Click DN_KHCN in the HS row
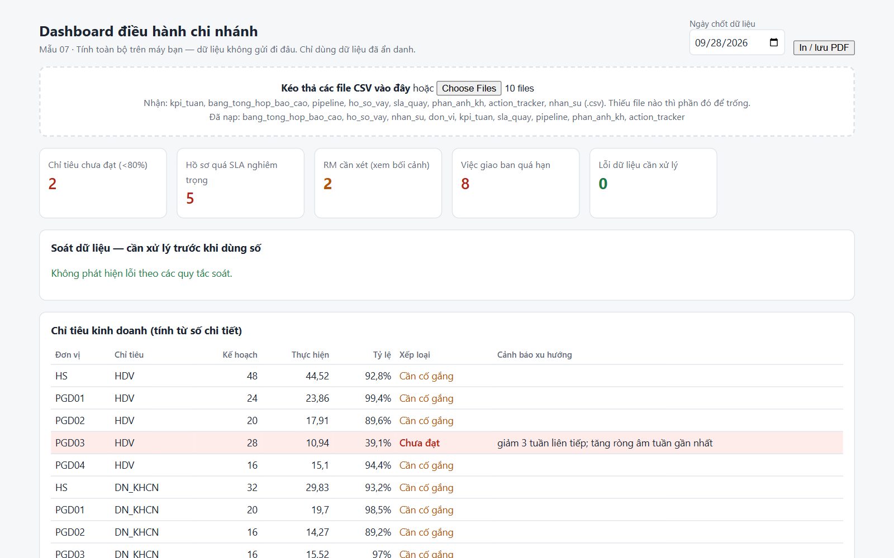 (136, 488)
